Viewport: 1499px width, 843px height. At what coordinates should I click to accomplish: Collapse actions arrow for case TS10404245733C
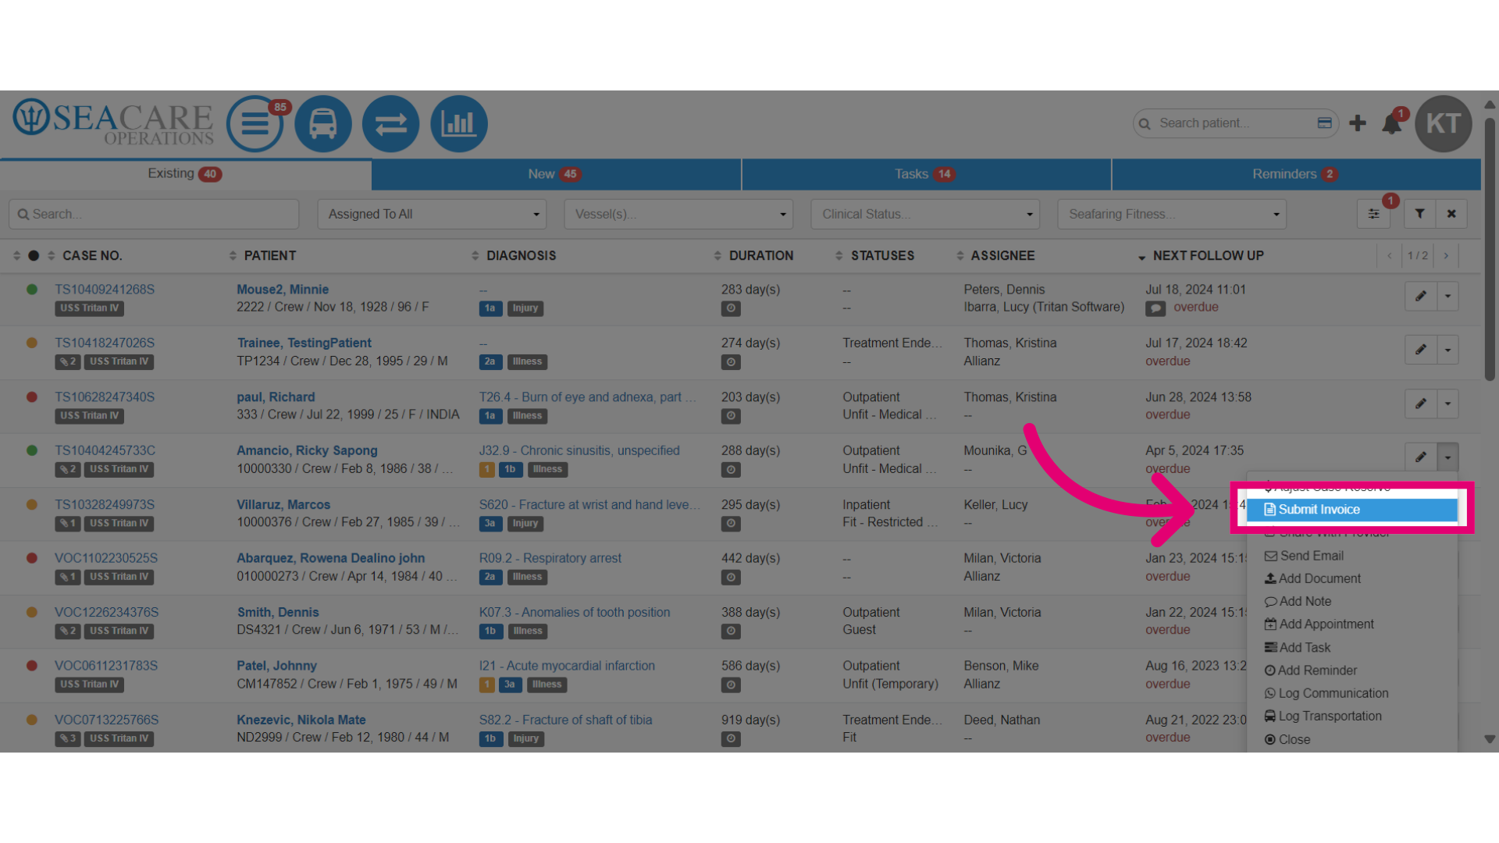[1448, 457]
